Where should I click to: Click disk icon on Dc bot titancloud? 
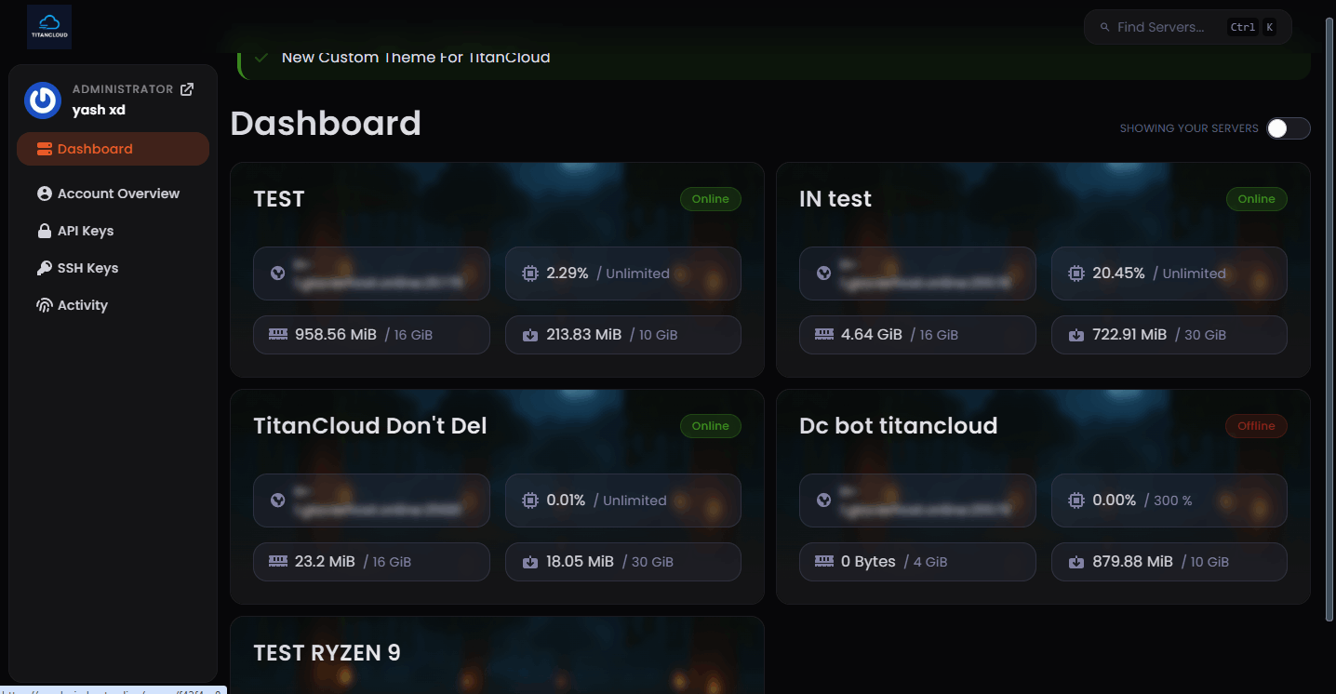tap(1076, 562)
